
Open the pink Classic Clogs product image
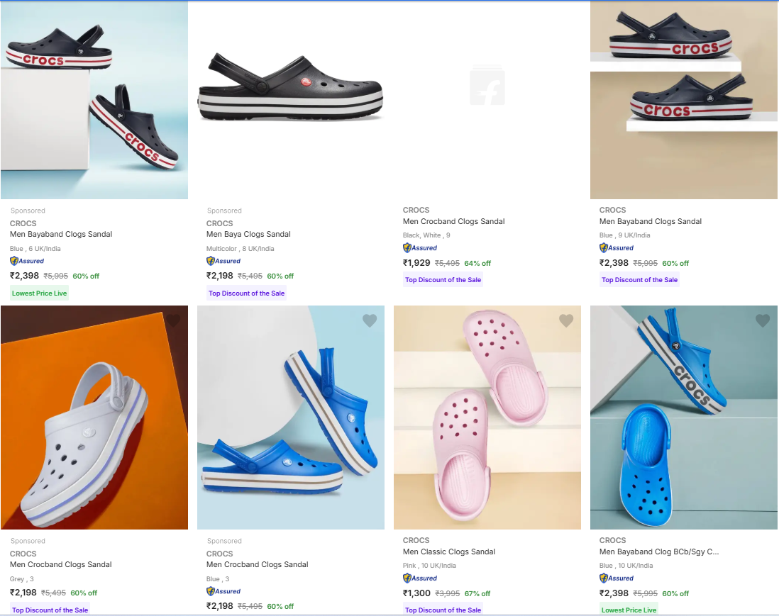487,417
